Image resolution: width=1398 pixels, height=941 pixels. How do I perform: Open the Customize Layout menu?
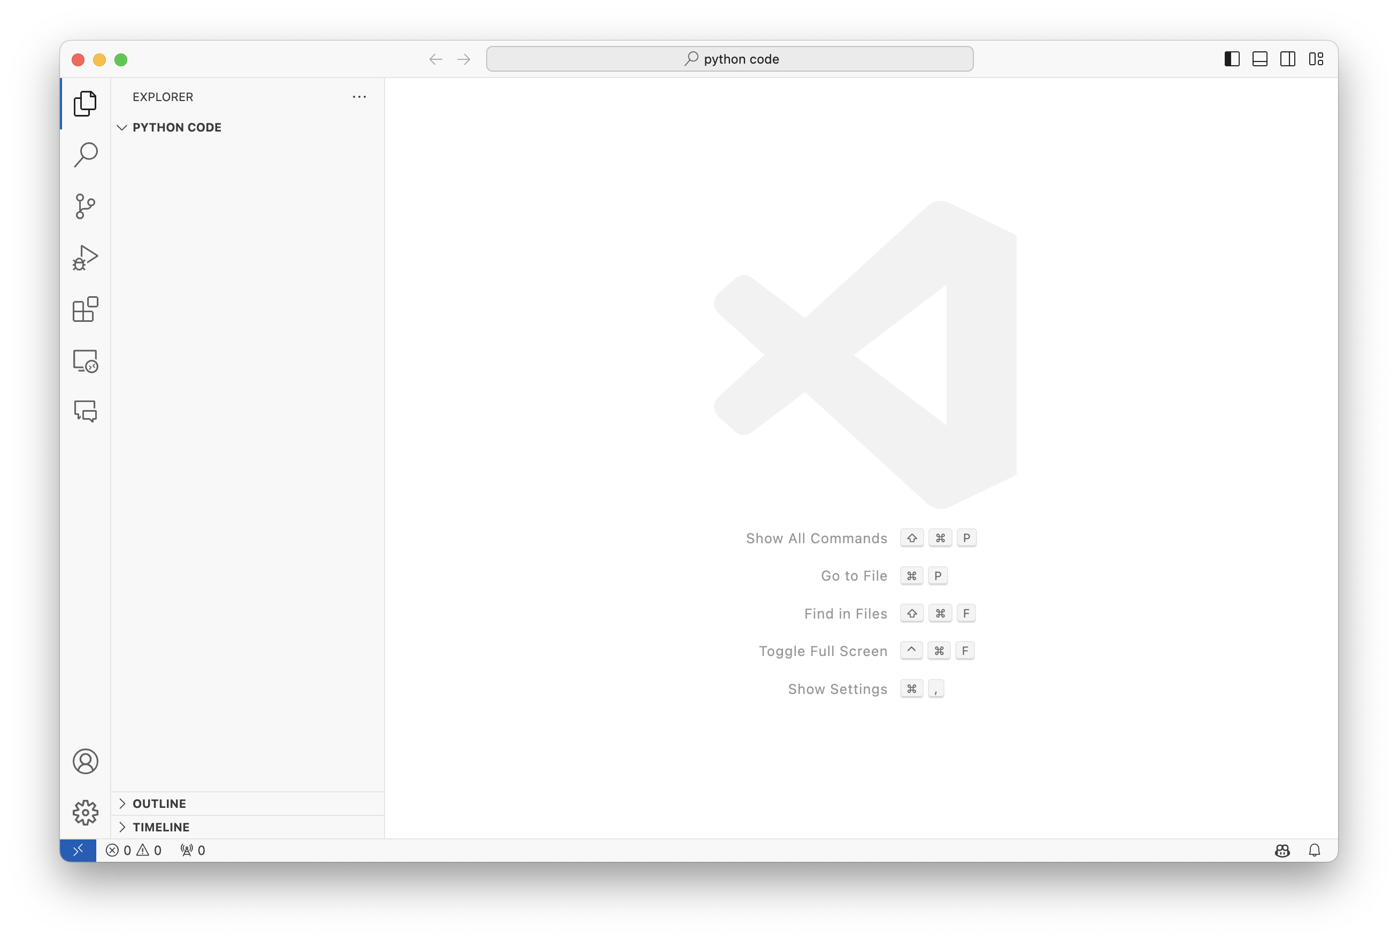tap(1316, 59)
